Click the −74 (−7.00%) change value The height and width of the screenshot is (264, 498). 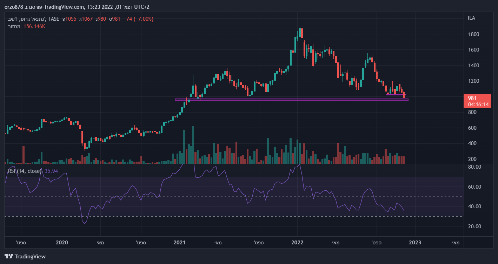(139, 19)
